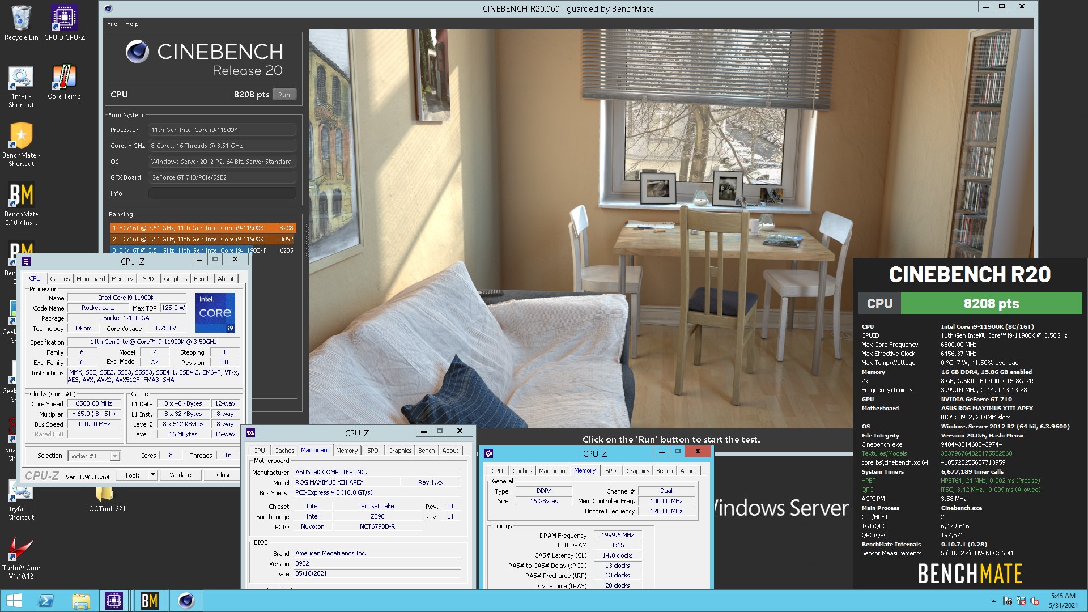Select the third ranking entry 6285
This screenshot has width=1088, height=612.
[203, 250]
